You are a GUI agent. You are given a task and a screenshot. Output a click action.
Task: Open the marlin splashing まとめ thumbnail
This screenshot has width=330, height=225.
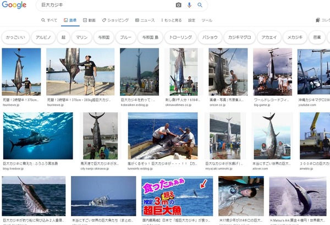pyautogui.click(x=103, y=196)
